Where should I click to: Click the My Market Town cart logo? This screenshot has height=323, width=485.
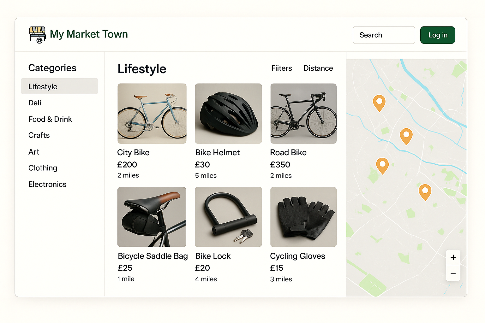click(37, 35)
